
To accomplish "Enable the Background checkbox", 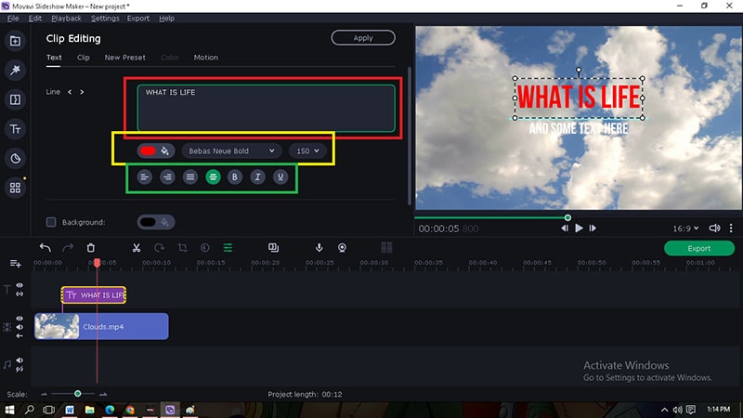I will coord(51,222).
